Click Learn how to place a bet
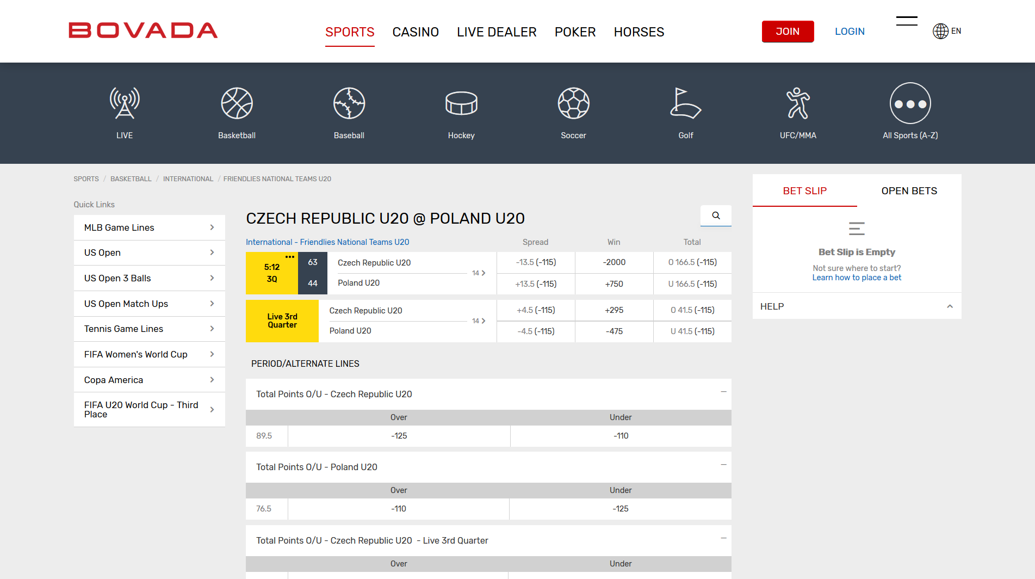Screen dimensions: 1035x579 click(x=857, y=278)
